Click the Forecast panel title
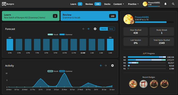 [x=10, y=29]
